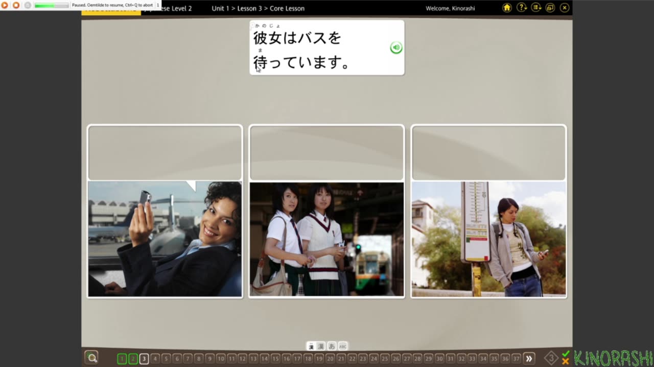Screen dimensions: 654x367
Task: Jump to screen 8
Action: pyautogui.click(x=199, y=358)
